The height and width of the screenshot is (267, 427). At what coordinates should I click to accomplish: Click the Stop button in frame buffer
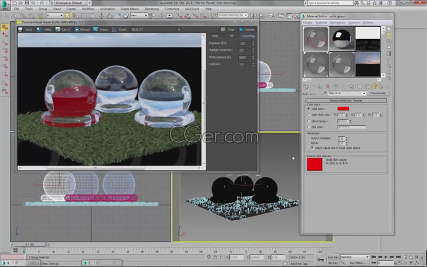click(x=228, y=30)
